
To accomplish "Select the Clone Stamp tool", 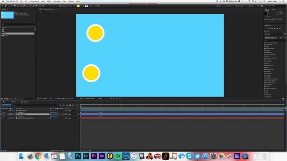I will click(x=33, y=6).
